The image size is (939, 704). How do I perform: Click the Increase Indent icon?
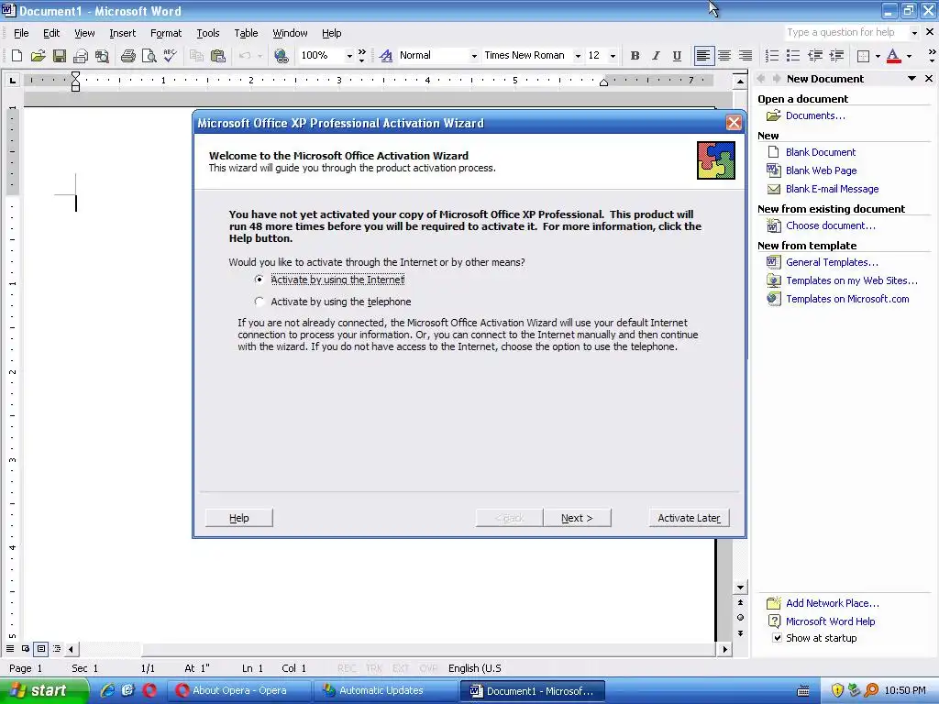point(836,56)
